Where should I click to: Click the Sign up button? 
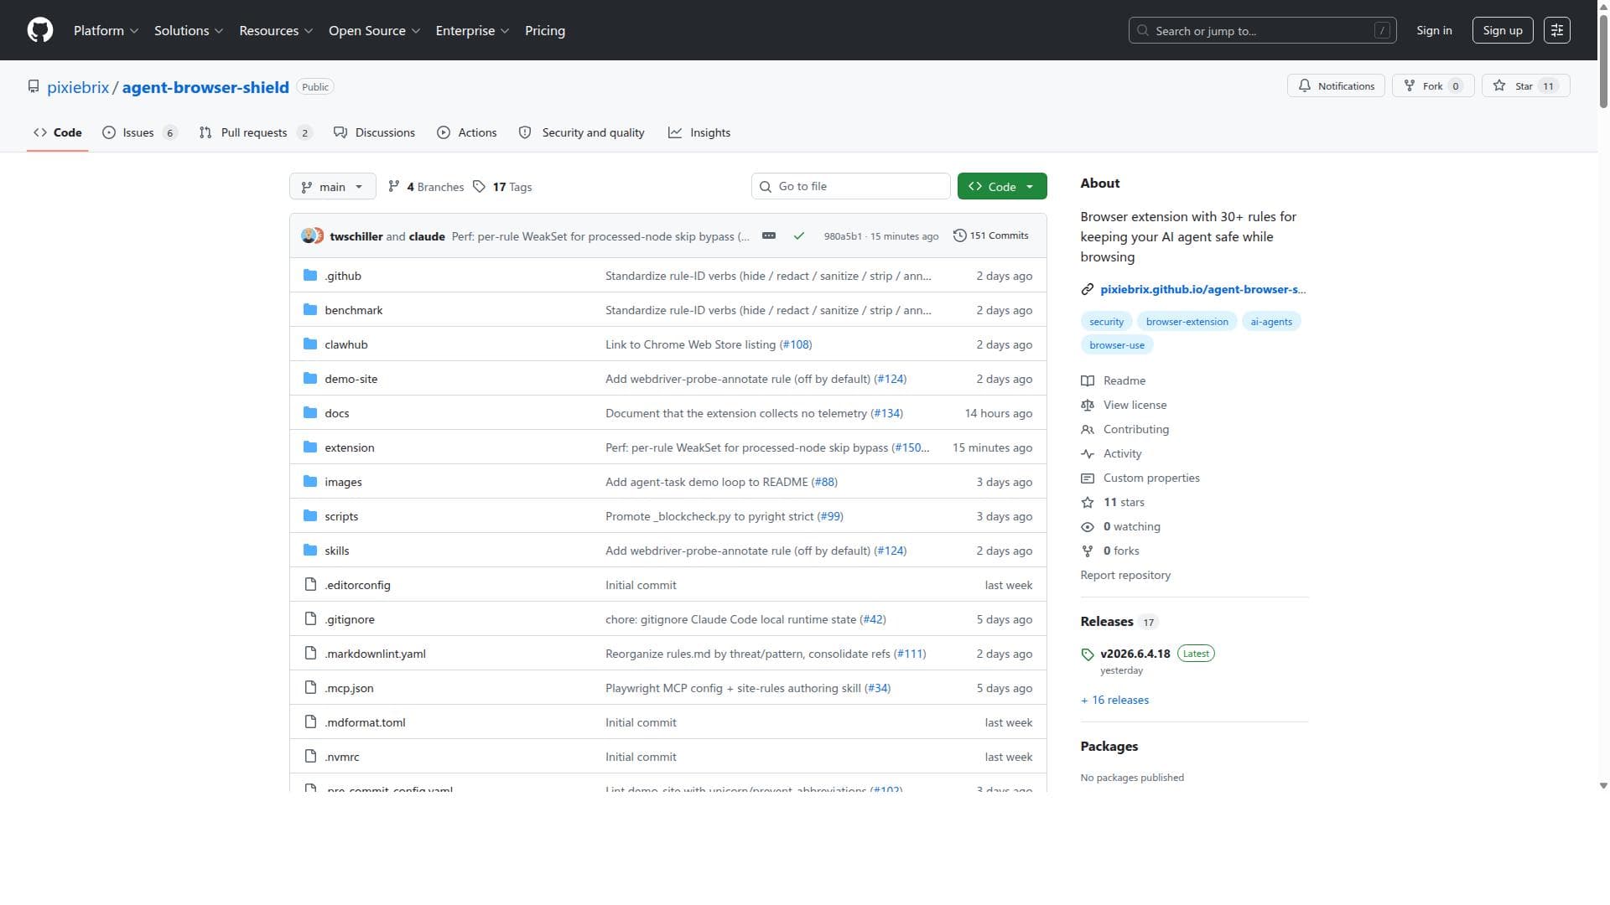(x=1503, y=30)
